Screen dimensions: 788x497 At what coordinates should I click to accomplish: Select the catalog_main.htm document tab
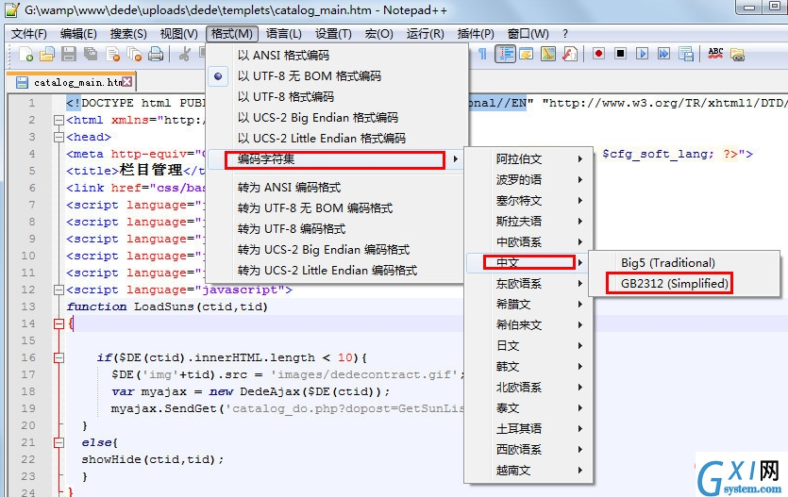(72, 82)
